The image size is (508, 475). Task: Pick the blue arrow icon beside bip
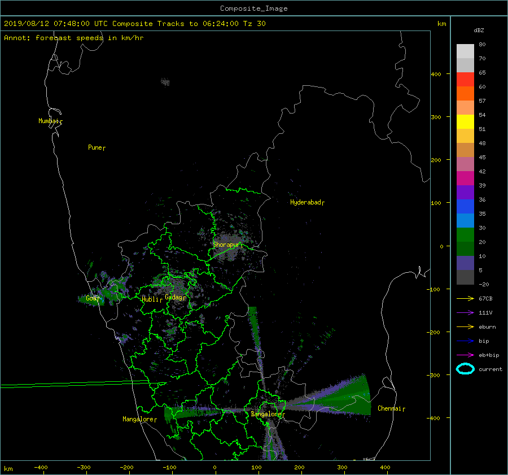point(465,341)
